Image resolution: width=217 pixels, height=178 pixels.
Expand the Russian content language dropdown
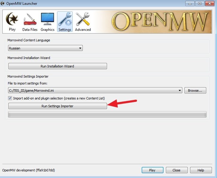point(45,48)
